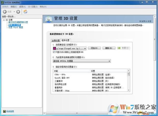Maximize the NVIDIA Control Panel window

point(147,2)
